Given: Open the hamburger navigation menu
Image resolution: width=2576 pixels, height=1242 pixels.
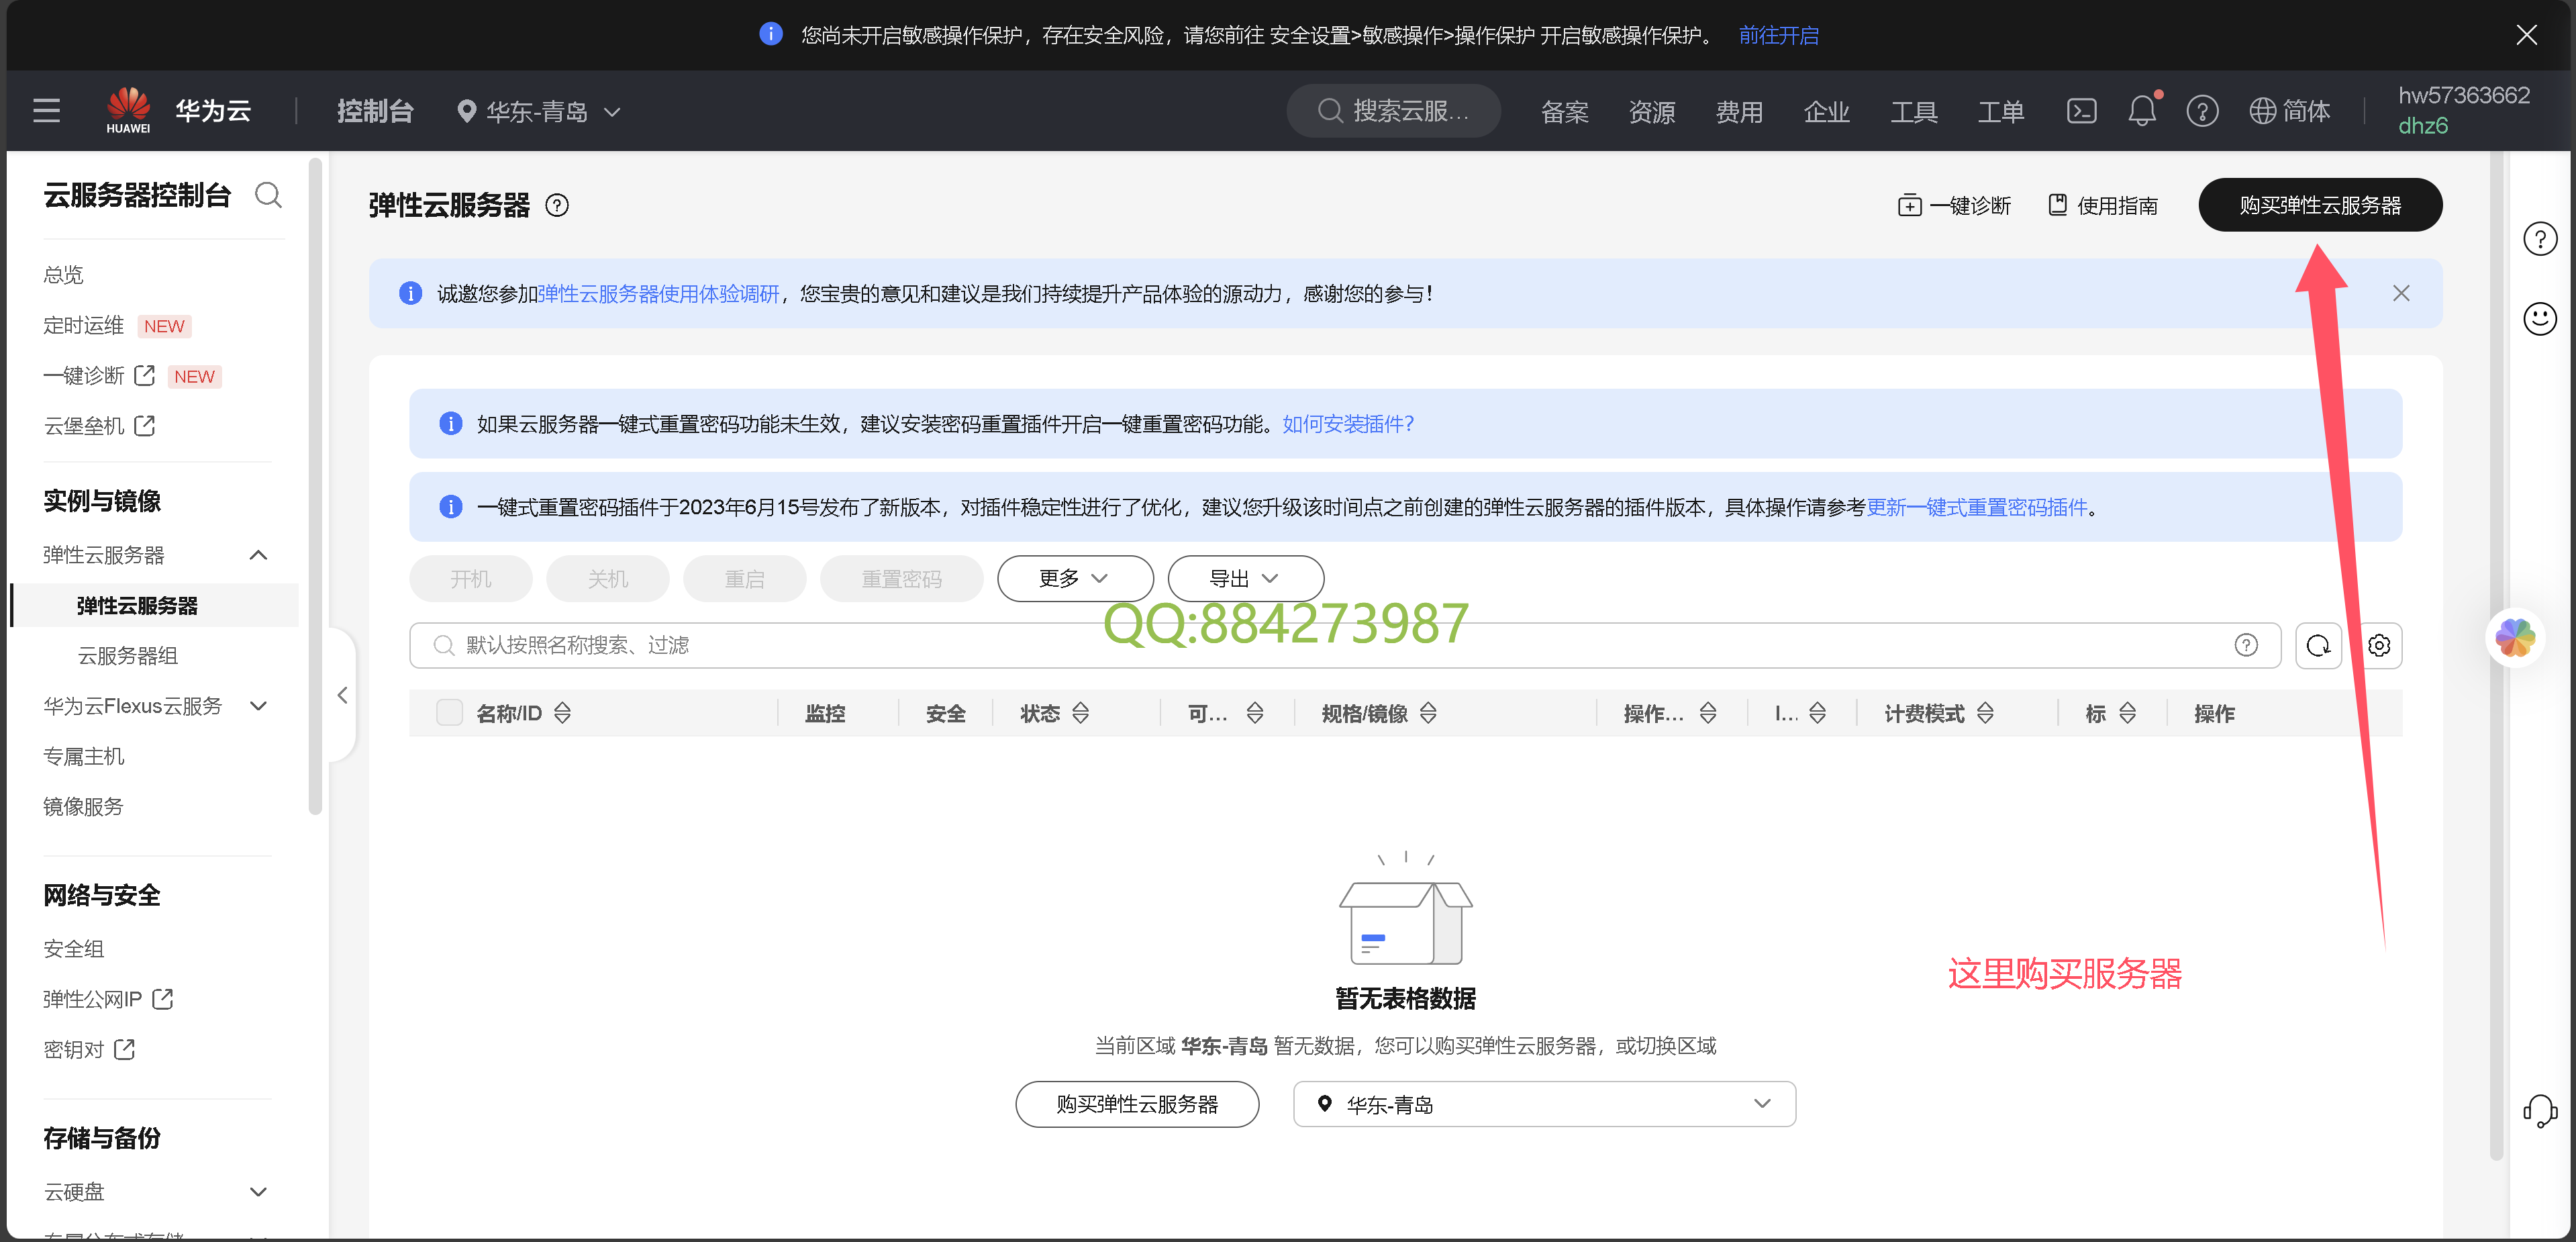Looking at the screenshot, I should [46, 111].
